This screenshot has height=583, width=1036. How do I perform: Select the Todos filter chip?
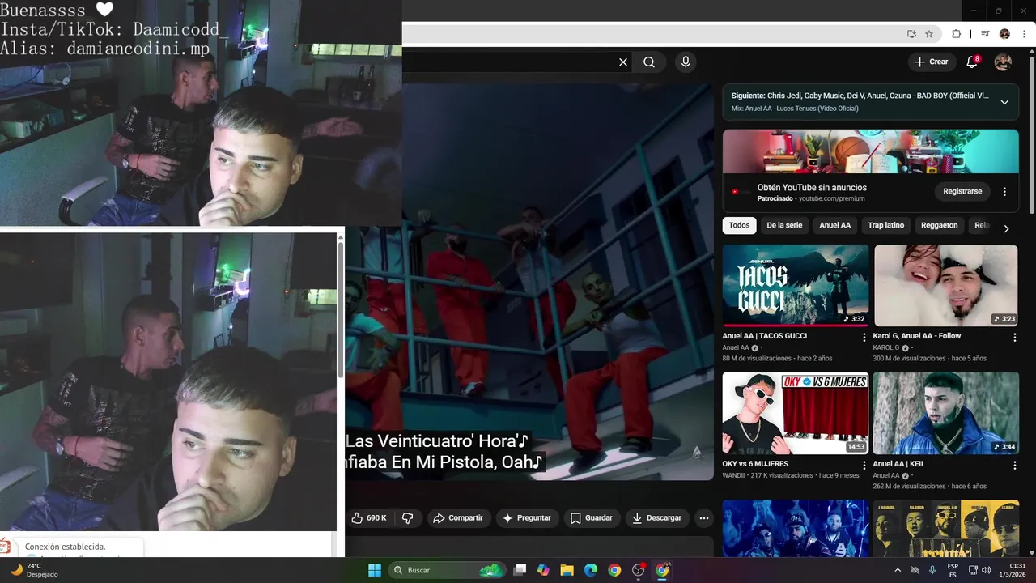(x=739, y=225)
